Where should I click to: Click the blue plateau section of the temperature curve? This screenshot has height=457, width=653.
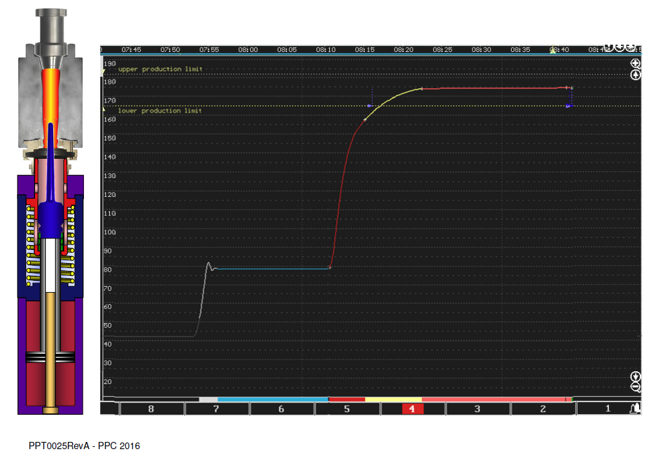pos(273,269)
